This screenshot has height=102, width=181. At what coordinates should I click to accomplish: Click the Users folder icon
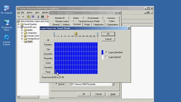point(25,42)
